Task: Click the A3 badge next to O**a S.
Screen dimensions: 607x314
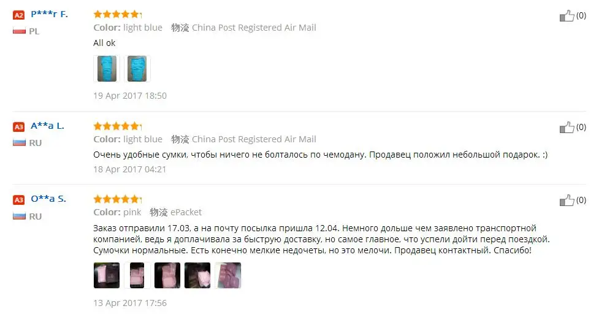Action: (18, 200)
